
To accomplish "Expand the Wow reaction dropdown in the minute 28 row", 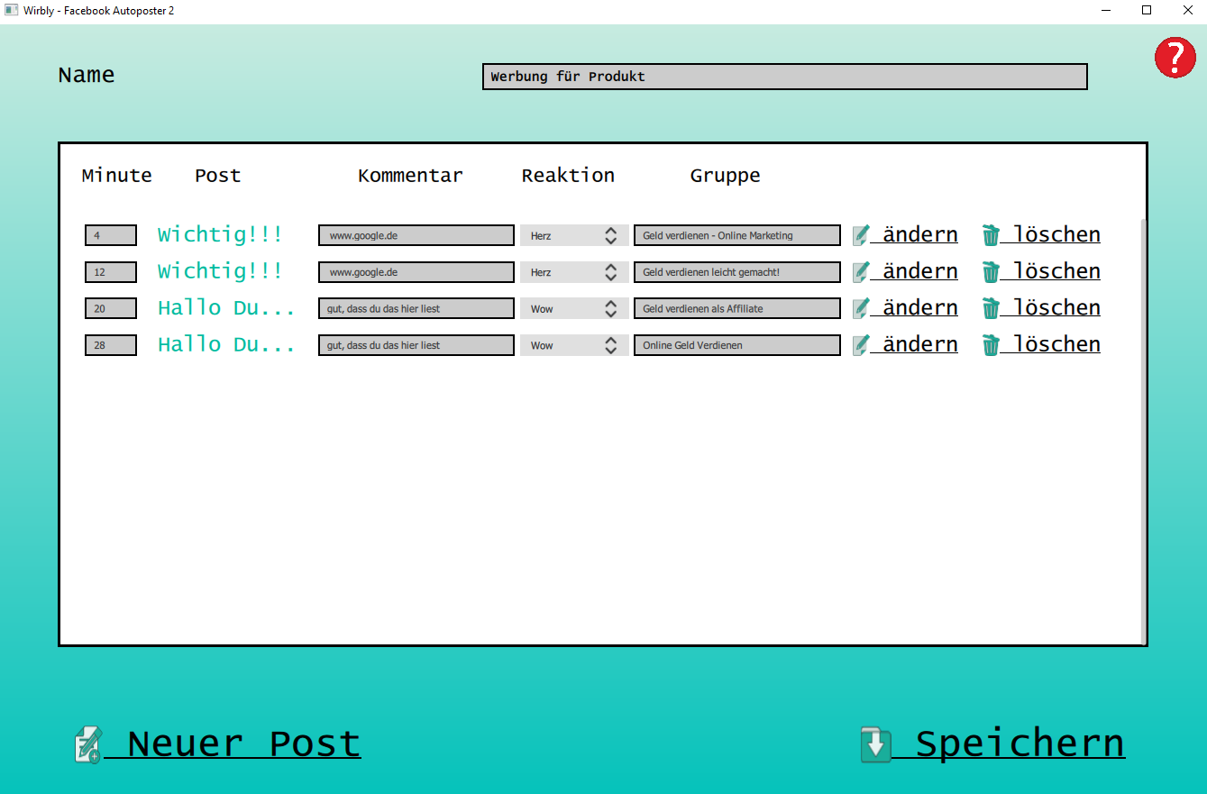I will 573,345.
